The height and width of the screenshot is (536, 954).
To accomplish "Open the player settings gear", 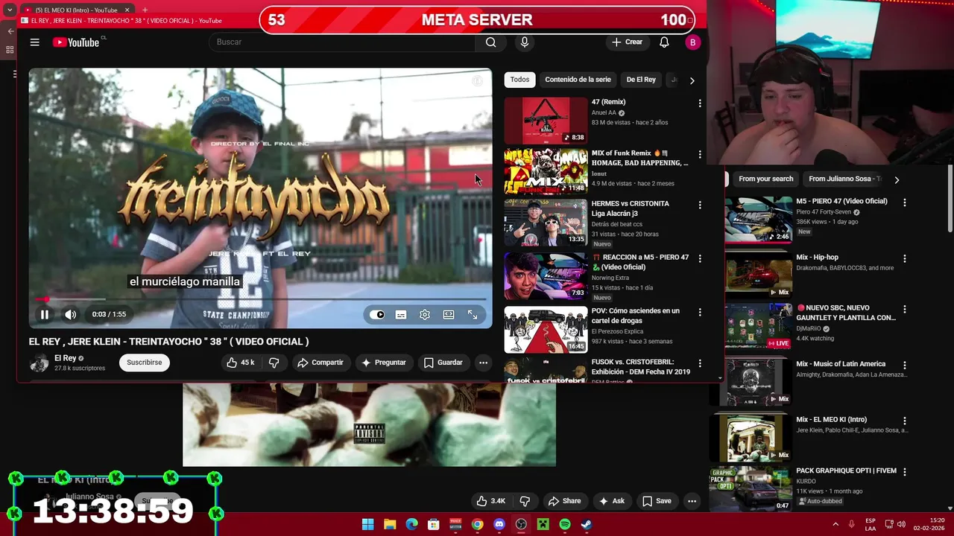I will (425, 315).
